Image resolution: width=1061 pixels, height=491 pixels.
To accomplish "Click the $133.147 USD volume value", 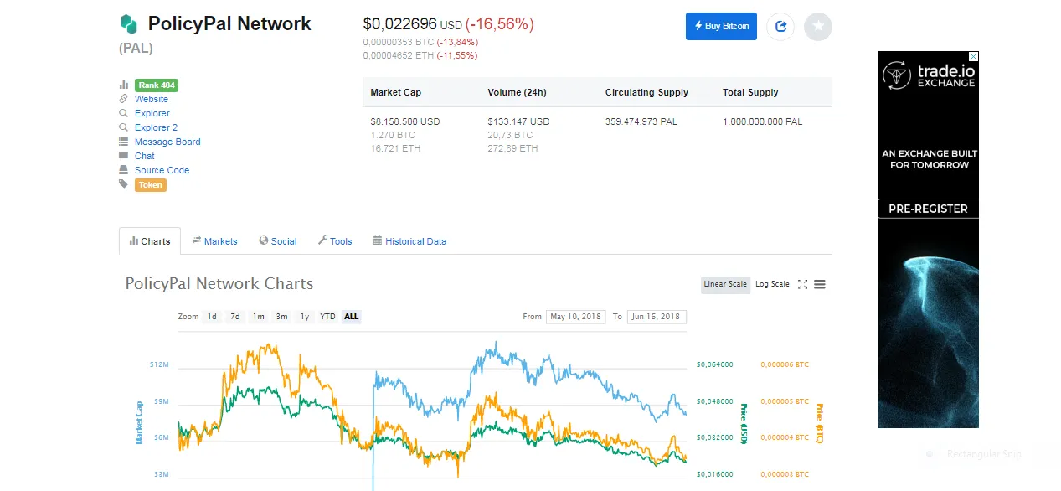I will pyautogui.click(x=518, y=121).
